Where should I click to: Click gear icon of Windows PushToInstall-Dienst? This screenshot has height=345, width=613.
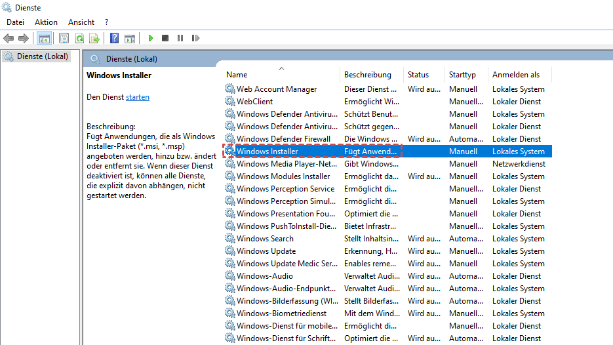click(x=230, y=226)
